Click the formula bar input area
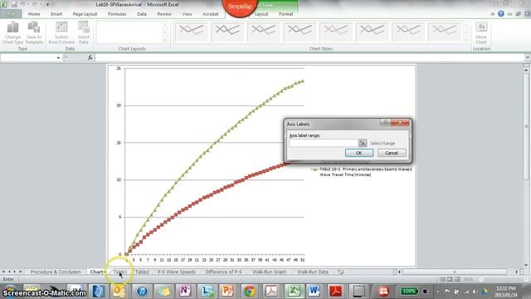Screen dimensions: 531x299 [x=309, y=57]
